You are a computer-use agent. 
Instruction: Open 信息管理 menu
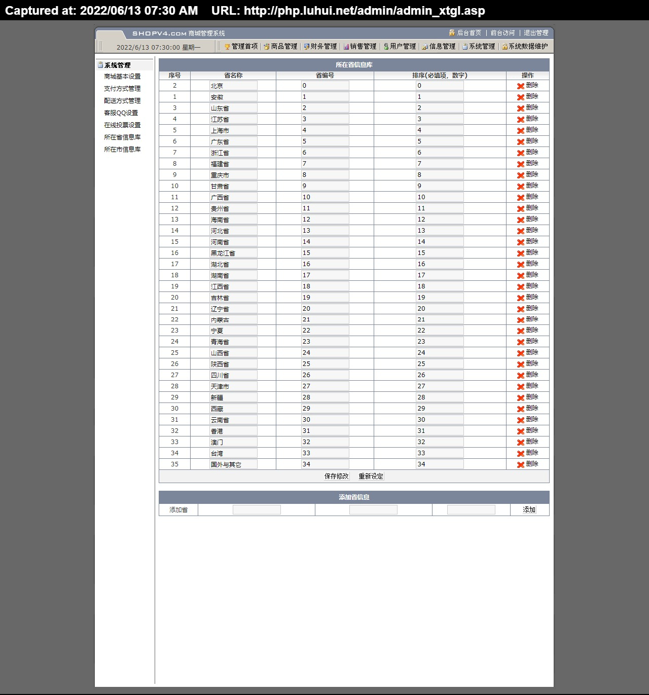point(439,46)
